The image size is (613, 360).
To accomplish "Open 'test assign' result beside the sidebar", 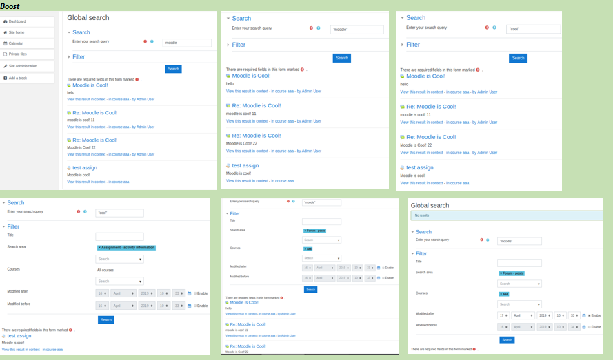I will (x=85, y=168).
